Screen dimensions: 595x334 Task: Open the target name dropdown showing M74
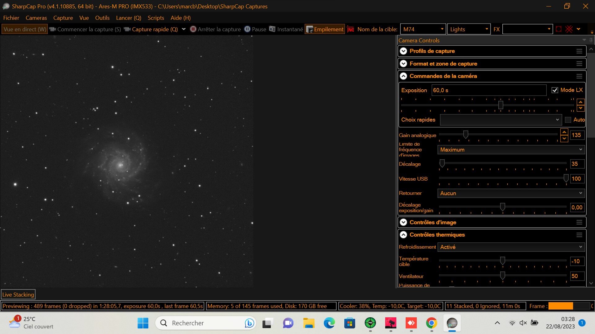pyautogui.click(x=423, y=29)
